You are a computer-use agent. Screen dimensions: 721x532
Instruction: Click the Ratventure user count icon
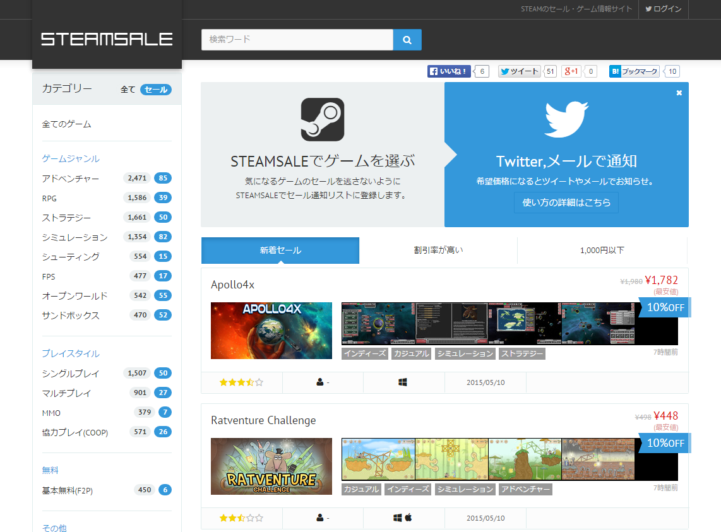point(320,517)
